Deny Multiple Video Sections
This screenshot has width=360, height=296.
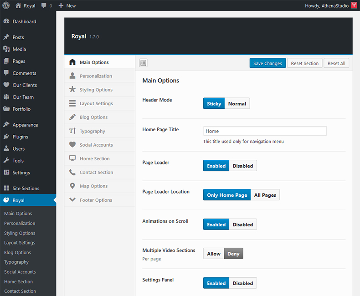click(233, 254)
